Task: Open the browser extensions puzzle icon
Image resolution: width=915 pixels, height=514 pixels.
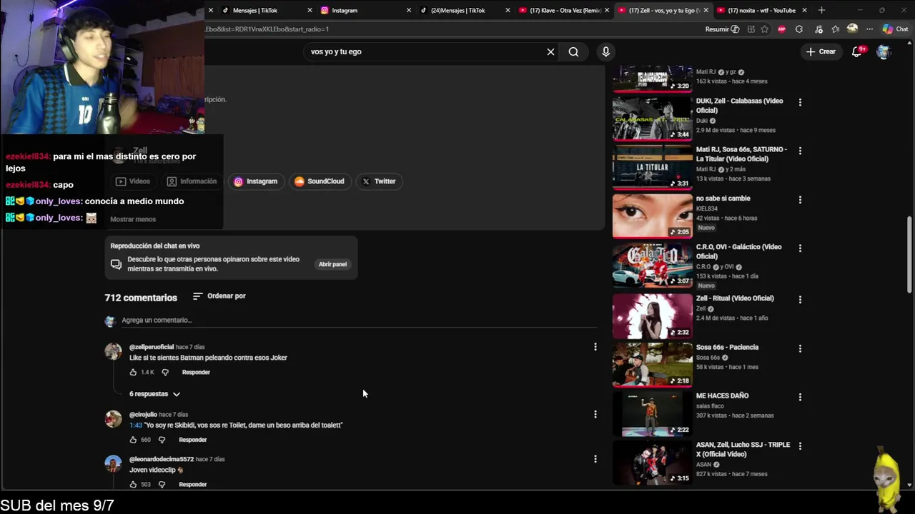Action: [x=799, y=29]
